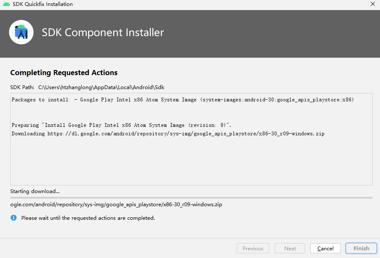Click the blue info icon beside wait message
380x258 pixels.
[x=14, y=218]
